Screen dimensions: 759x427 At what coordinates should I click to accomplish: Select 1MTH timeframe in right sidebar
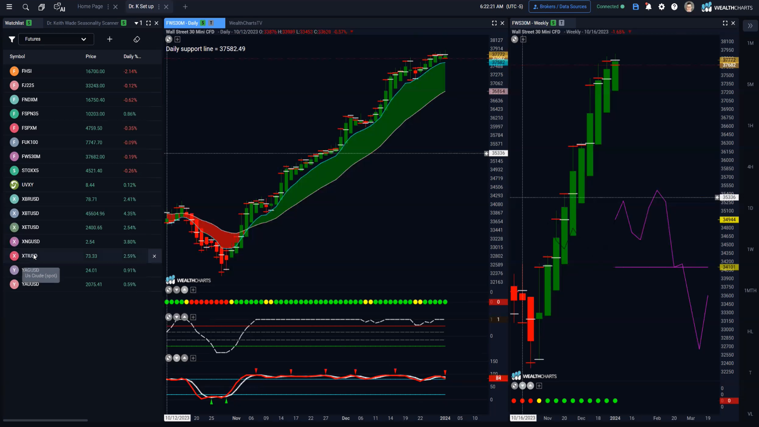[750, 291]
